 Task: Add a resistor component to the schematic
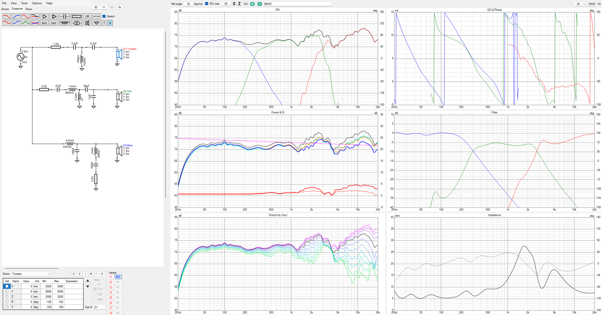point(76,16)
